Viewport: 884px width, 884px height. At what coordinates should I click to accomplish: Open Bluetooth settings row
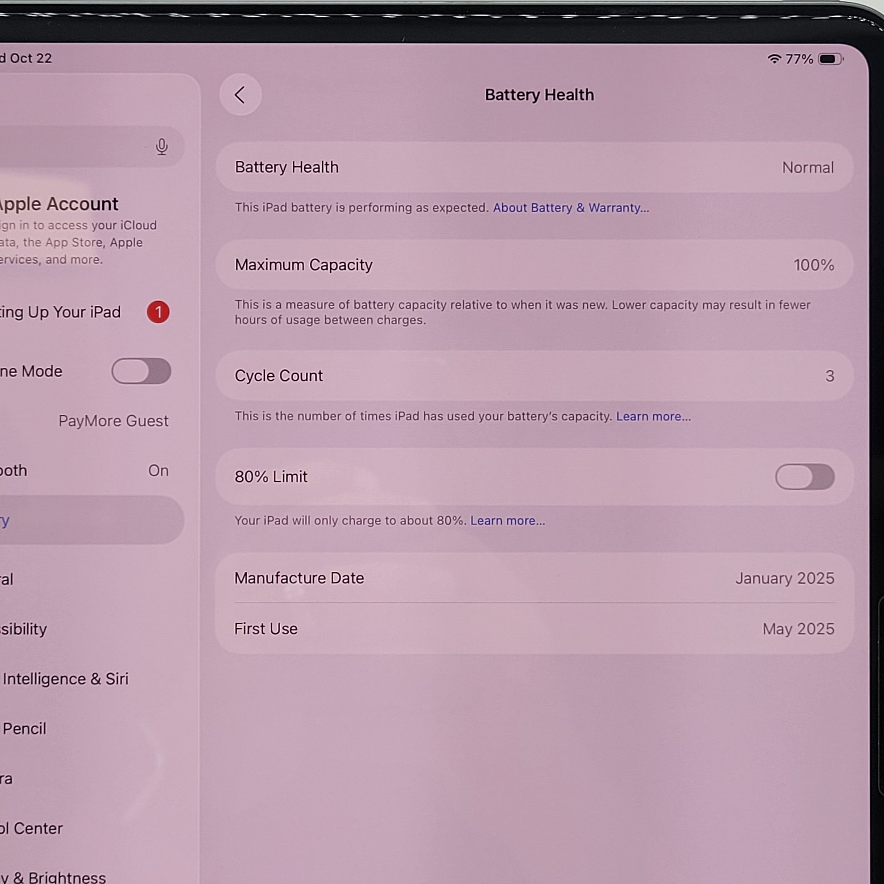[82, 470]
